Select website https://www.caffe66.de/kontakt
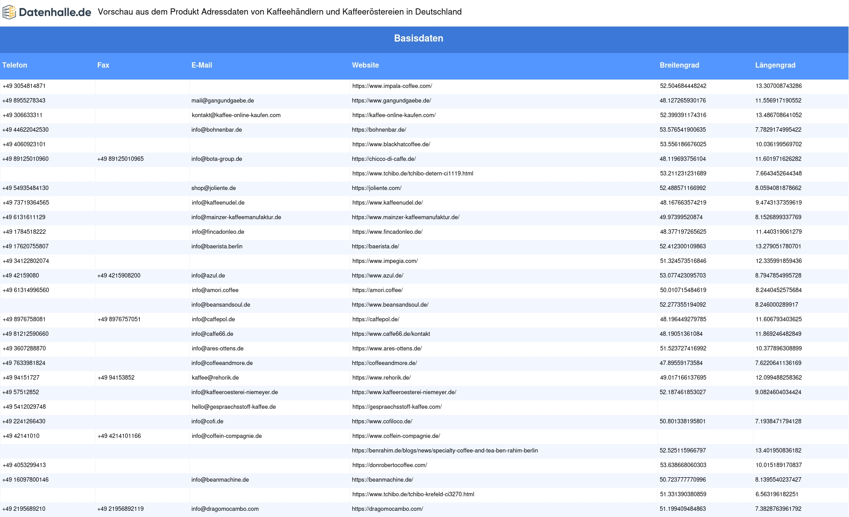 click(x=391, y=334)
